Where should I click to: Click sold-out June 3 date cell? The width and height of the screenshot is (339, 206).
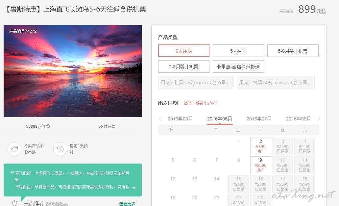click(283, 146)
